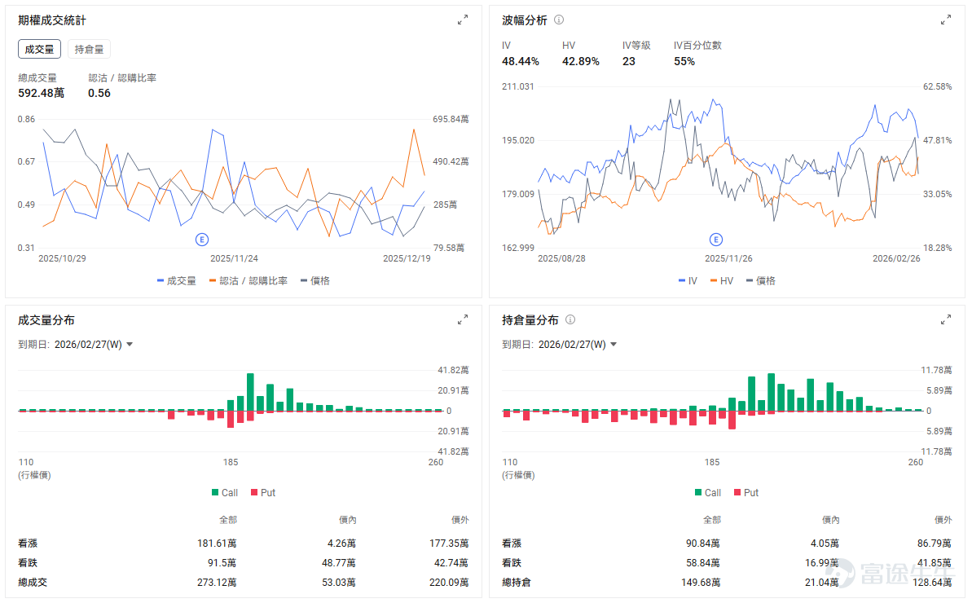Click the 看跌 in-the-money volume 48.77萬

338,563
